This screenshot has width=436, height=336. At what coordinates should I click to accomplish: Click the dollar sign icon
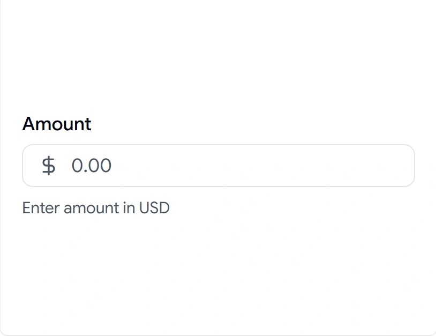point(48,166)
